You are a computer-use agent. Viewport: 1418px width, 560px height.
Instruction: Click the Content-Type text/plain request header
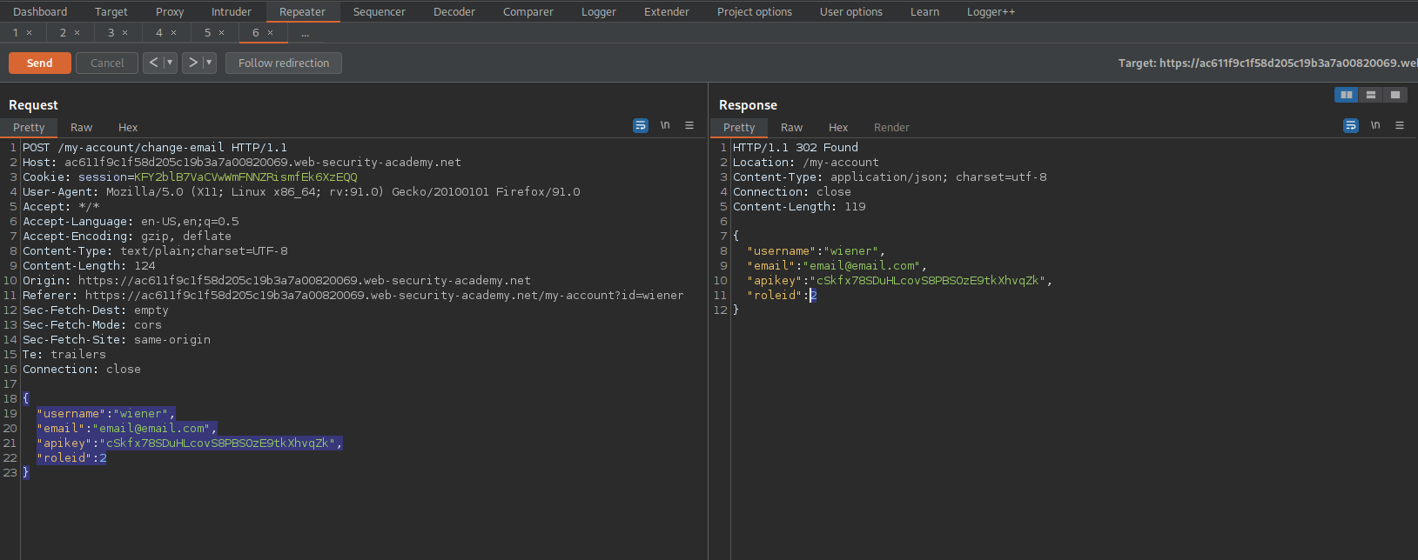point(155,251)
